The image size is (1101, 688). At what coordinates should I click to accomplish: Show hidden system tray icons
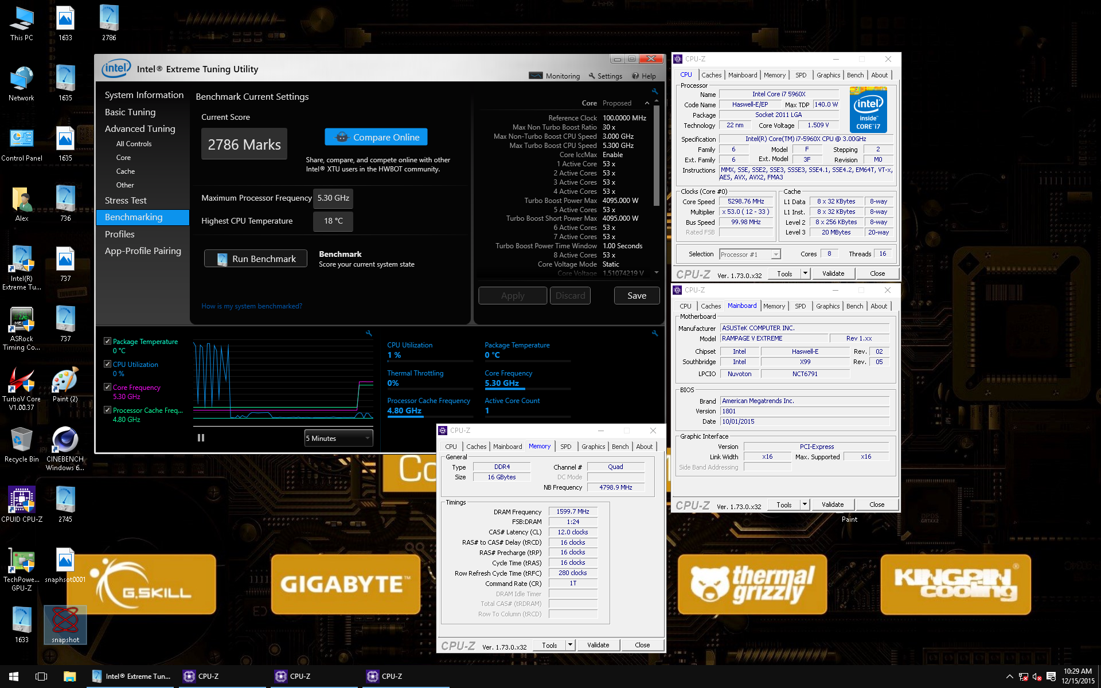pos(1009,677)
